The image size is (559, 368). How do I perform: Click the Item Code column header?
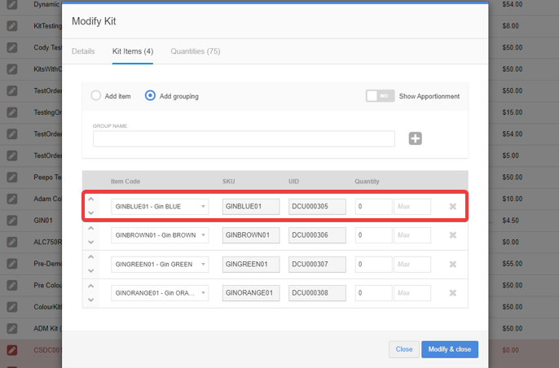click(x=125, y=182)
